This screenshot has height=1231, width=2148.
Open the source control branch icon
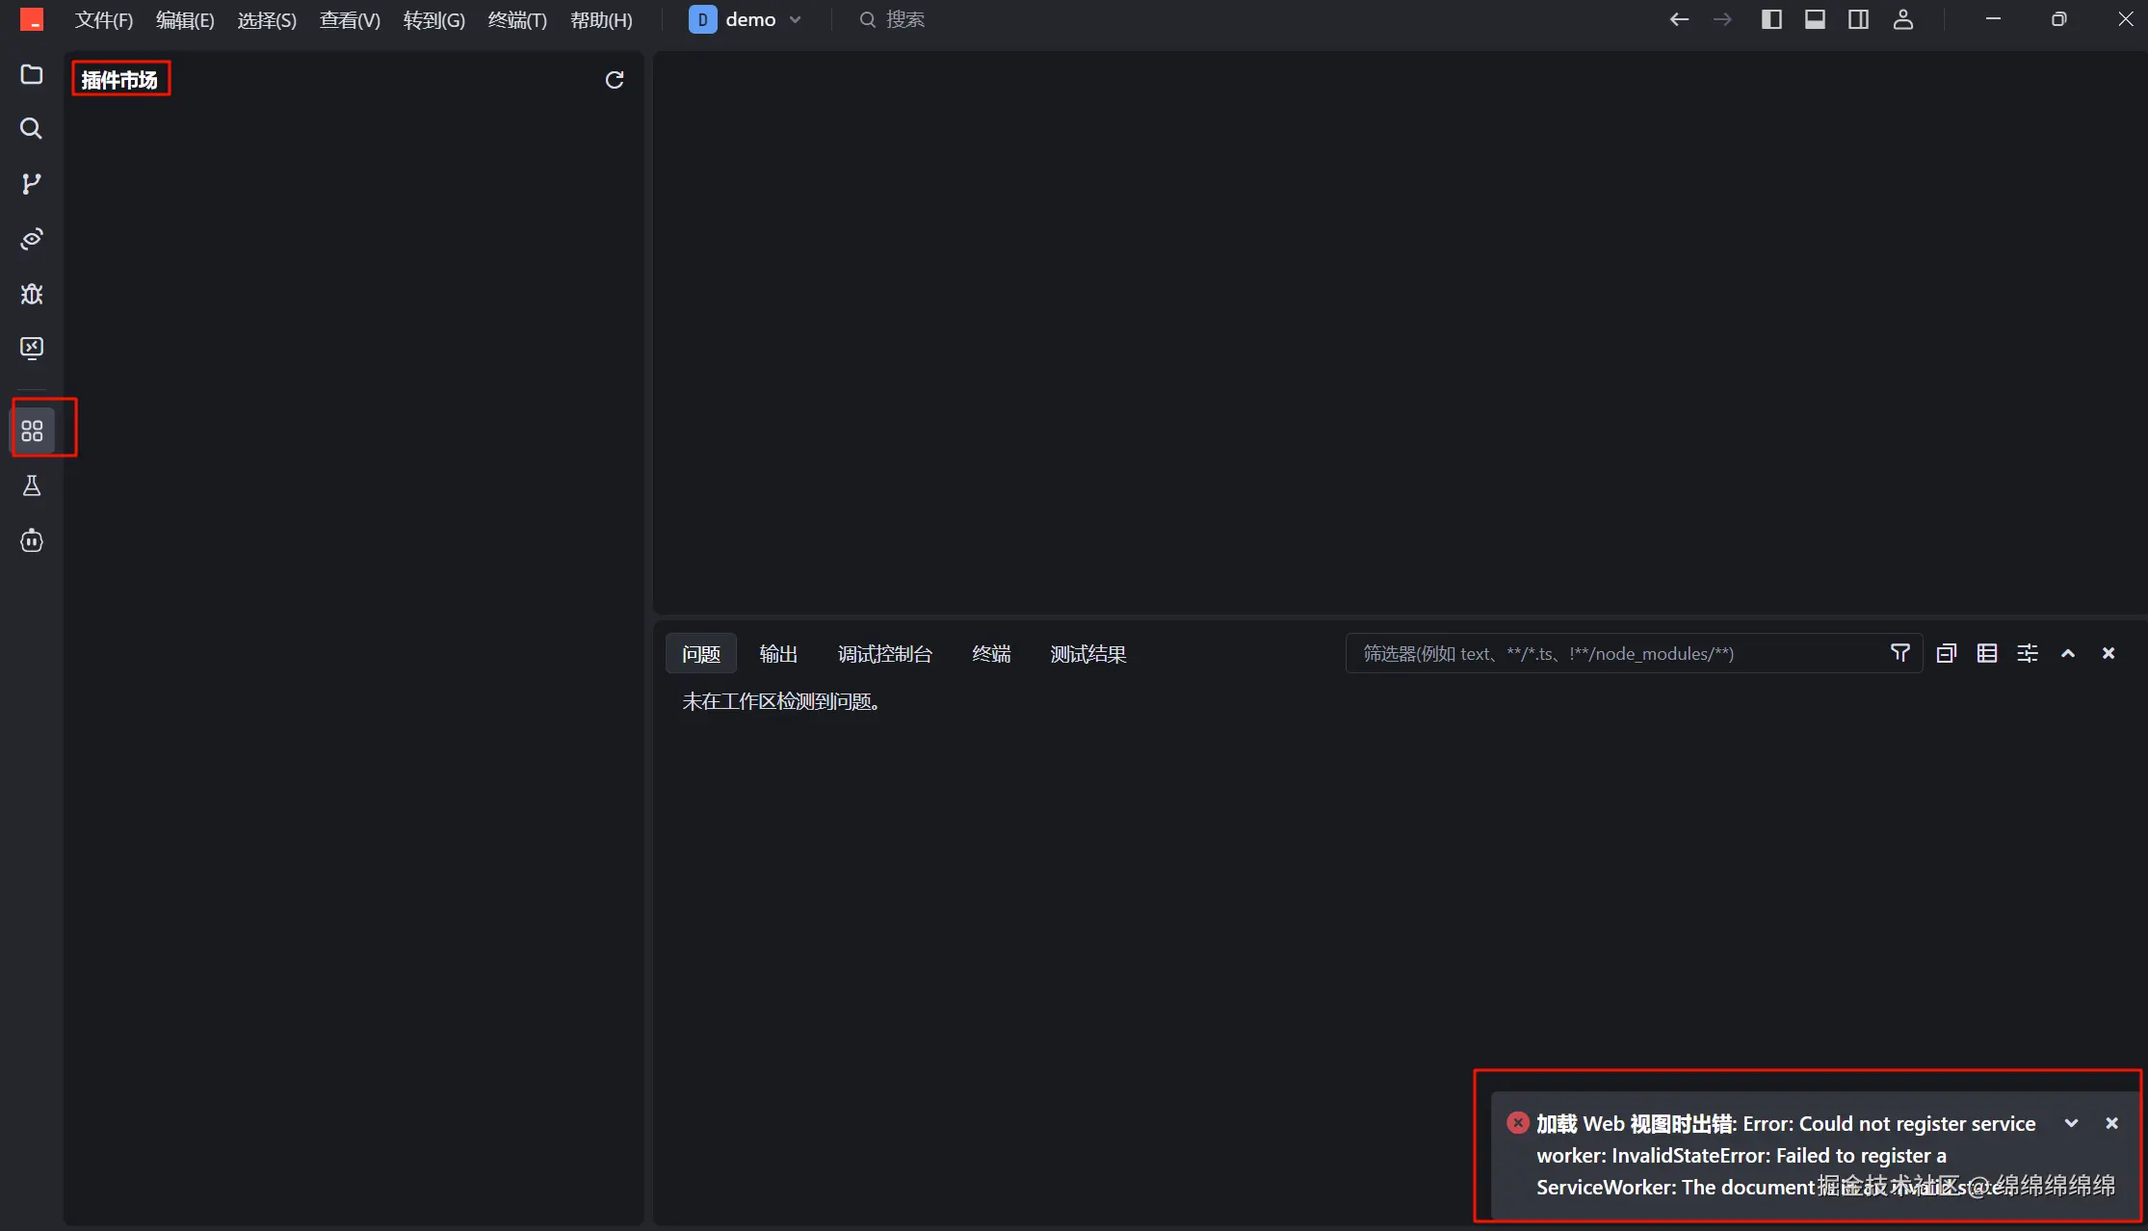32,184
